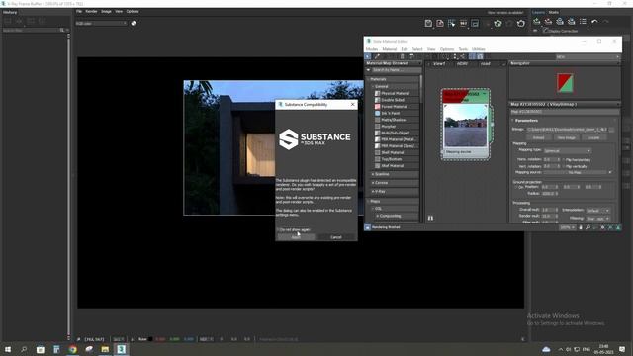Screen dimensions: 633x356
Task: Click the red save-all-channels icon in VFB toolbar
Action: [x=440, y=24]
